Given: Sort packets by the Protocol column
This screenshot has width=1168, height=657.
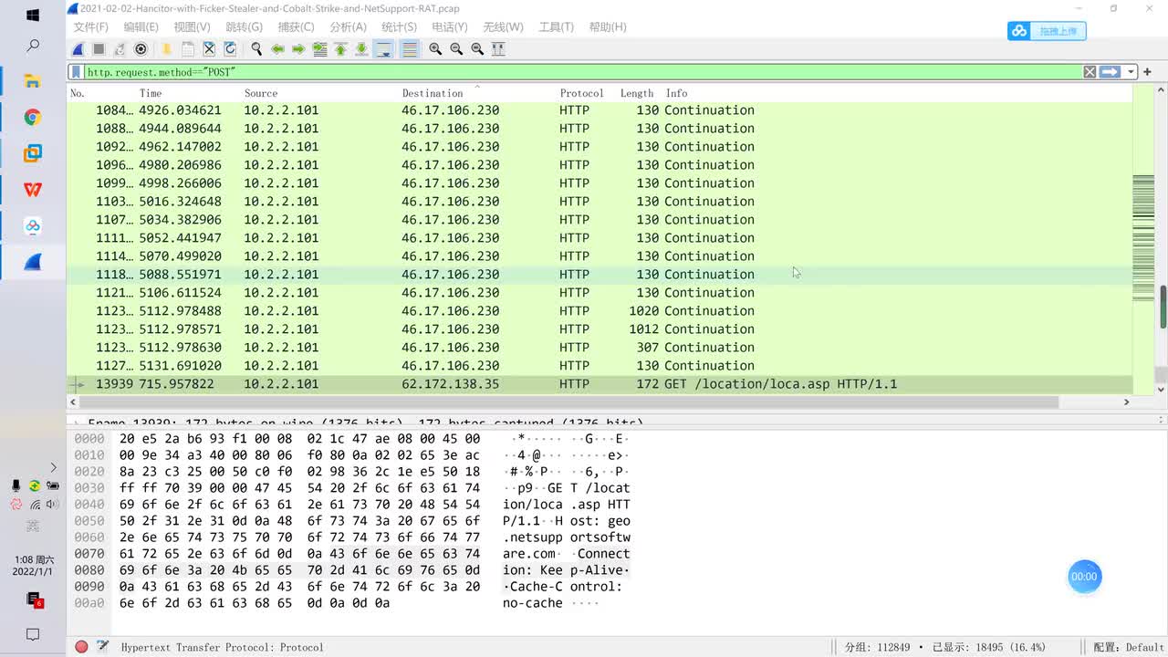Looking at the screenshot, I should (582, 93).
